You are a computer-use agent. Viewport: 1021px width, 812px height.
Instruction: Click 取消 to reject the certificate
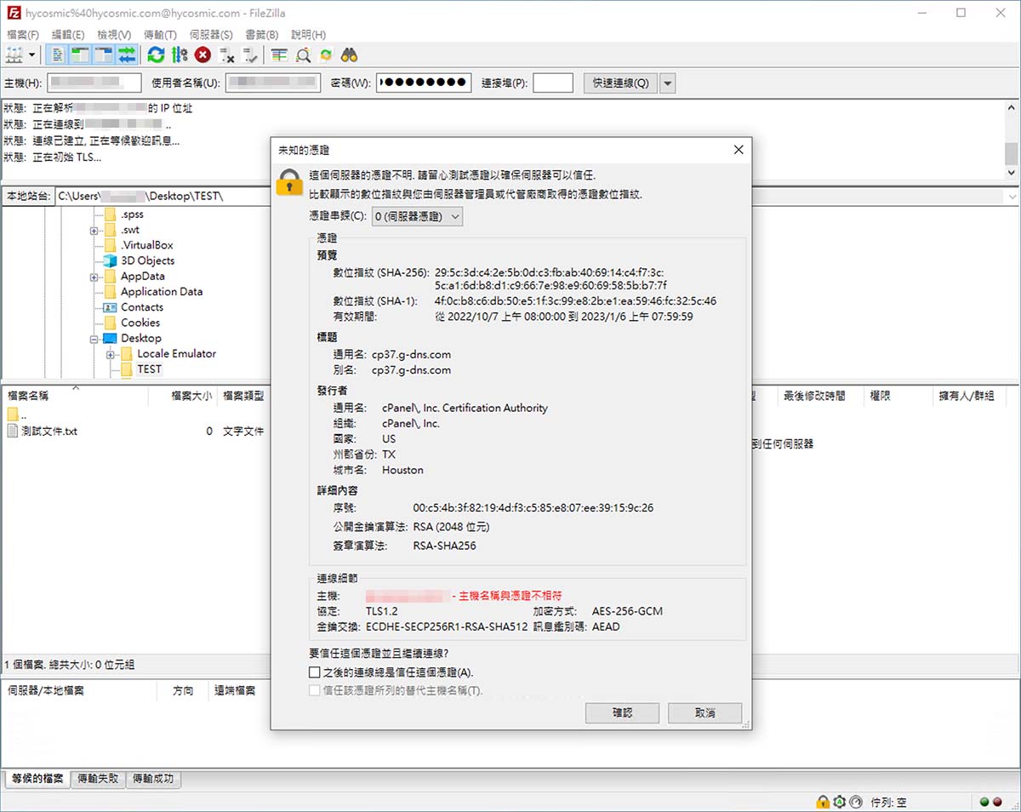tap(704, 712)
